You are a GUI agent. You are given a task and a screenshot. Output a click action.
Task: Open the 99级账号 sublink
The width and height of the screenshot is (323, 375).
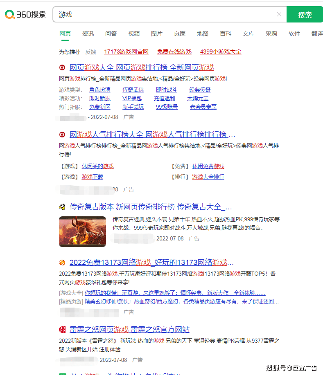(x=167, y=107)
